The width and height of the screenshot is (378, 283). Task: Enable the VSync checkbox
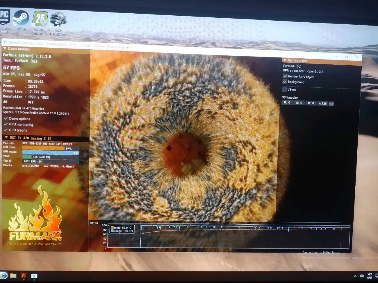pos(284,89)
